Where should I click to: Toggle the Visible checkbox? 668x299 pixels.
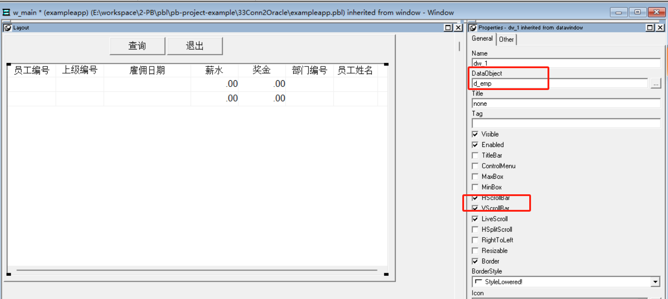475,134
